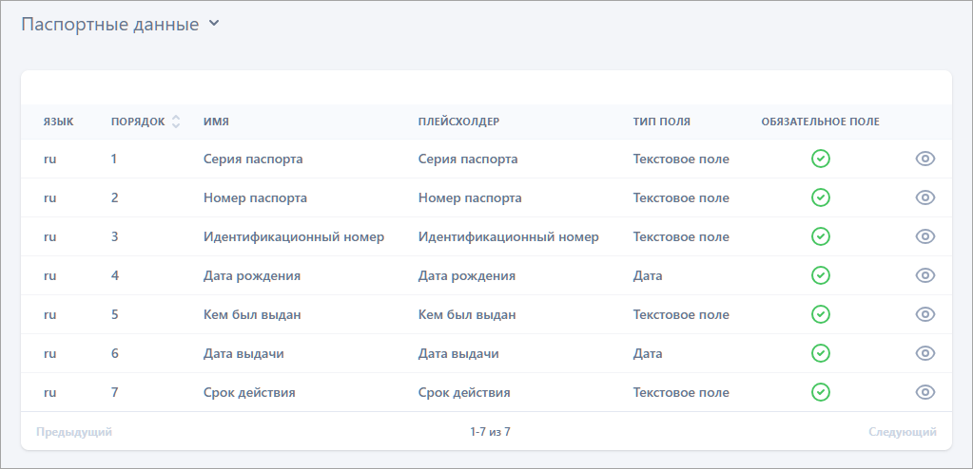Image resolution: width=973 pixels, height=469 pixels.
Task: Open Идентификационный номер row eye icon
Action: tap(924, 236)
